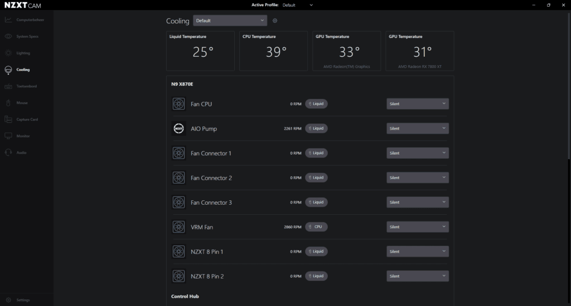Screen dimensions: 571x306
Task: Open the Silent mode dropdown for AIO Pump
Action: pyautogui.click(x=417, y=129)
